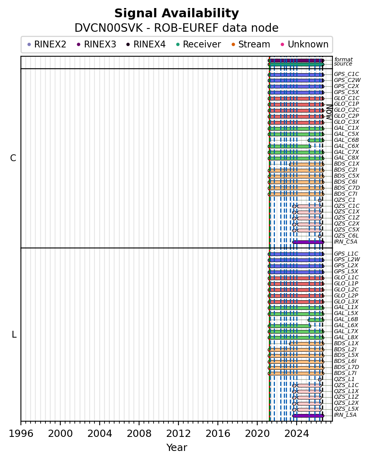Select the GAL_C6B green bar
Screen dimensions: 369x461
(x=316, y=140)
